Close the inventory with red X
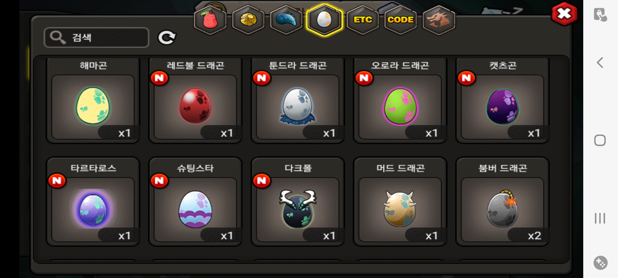Screen dimensions: 618x278 point(564,14)
